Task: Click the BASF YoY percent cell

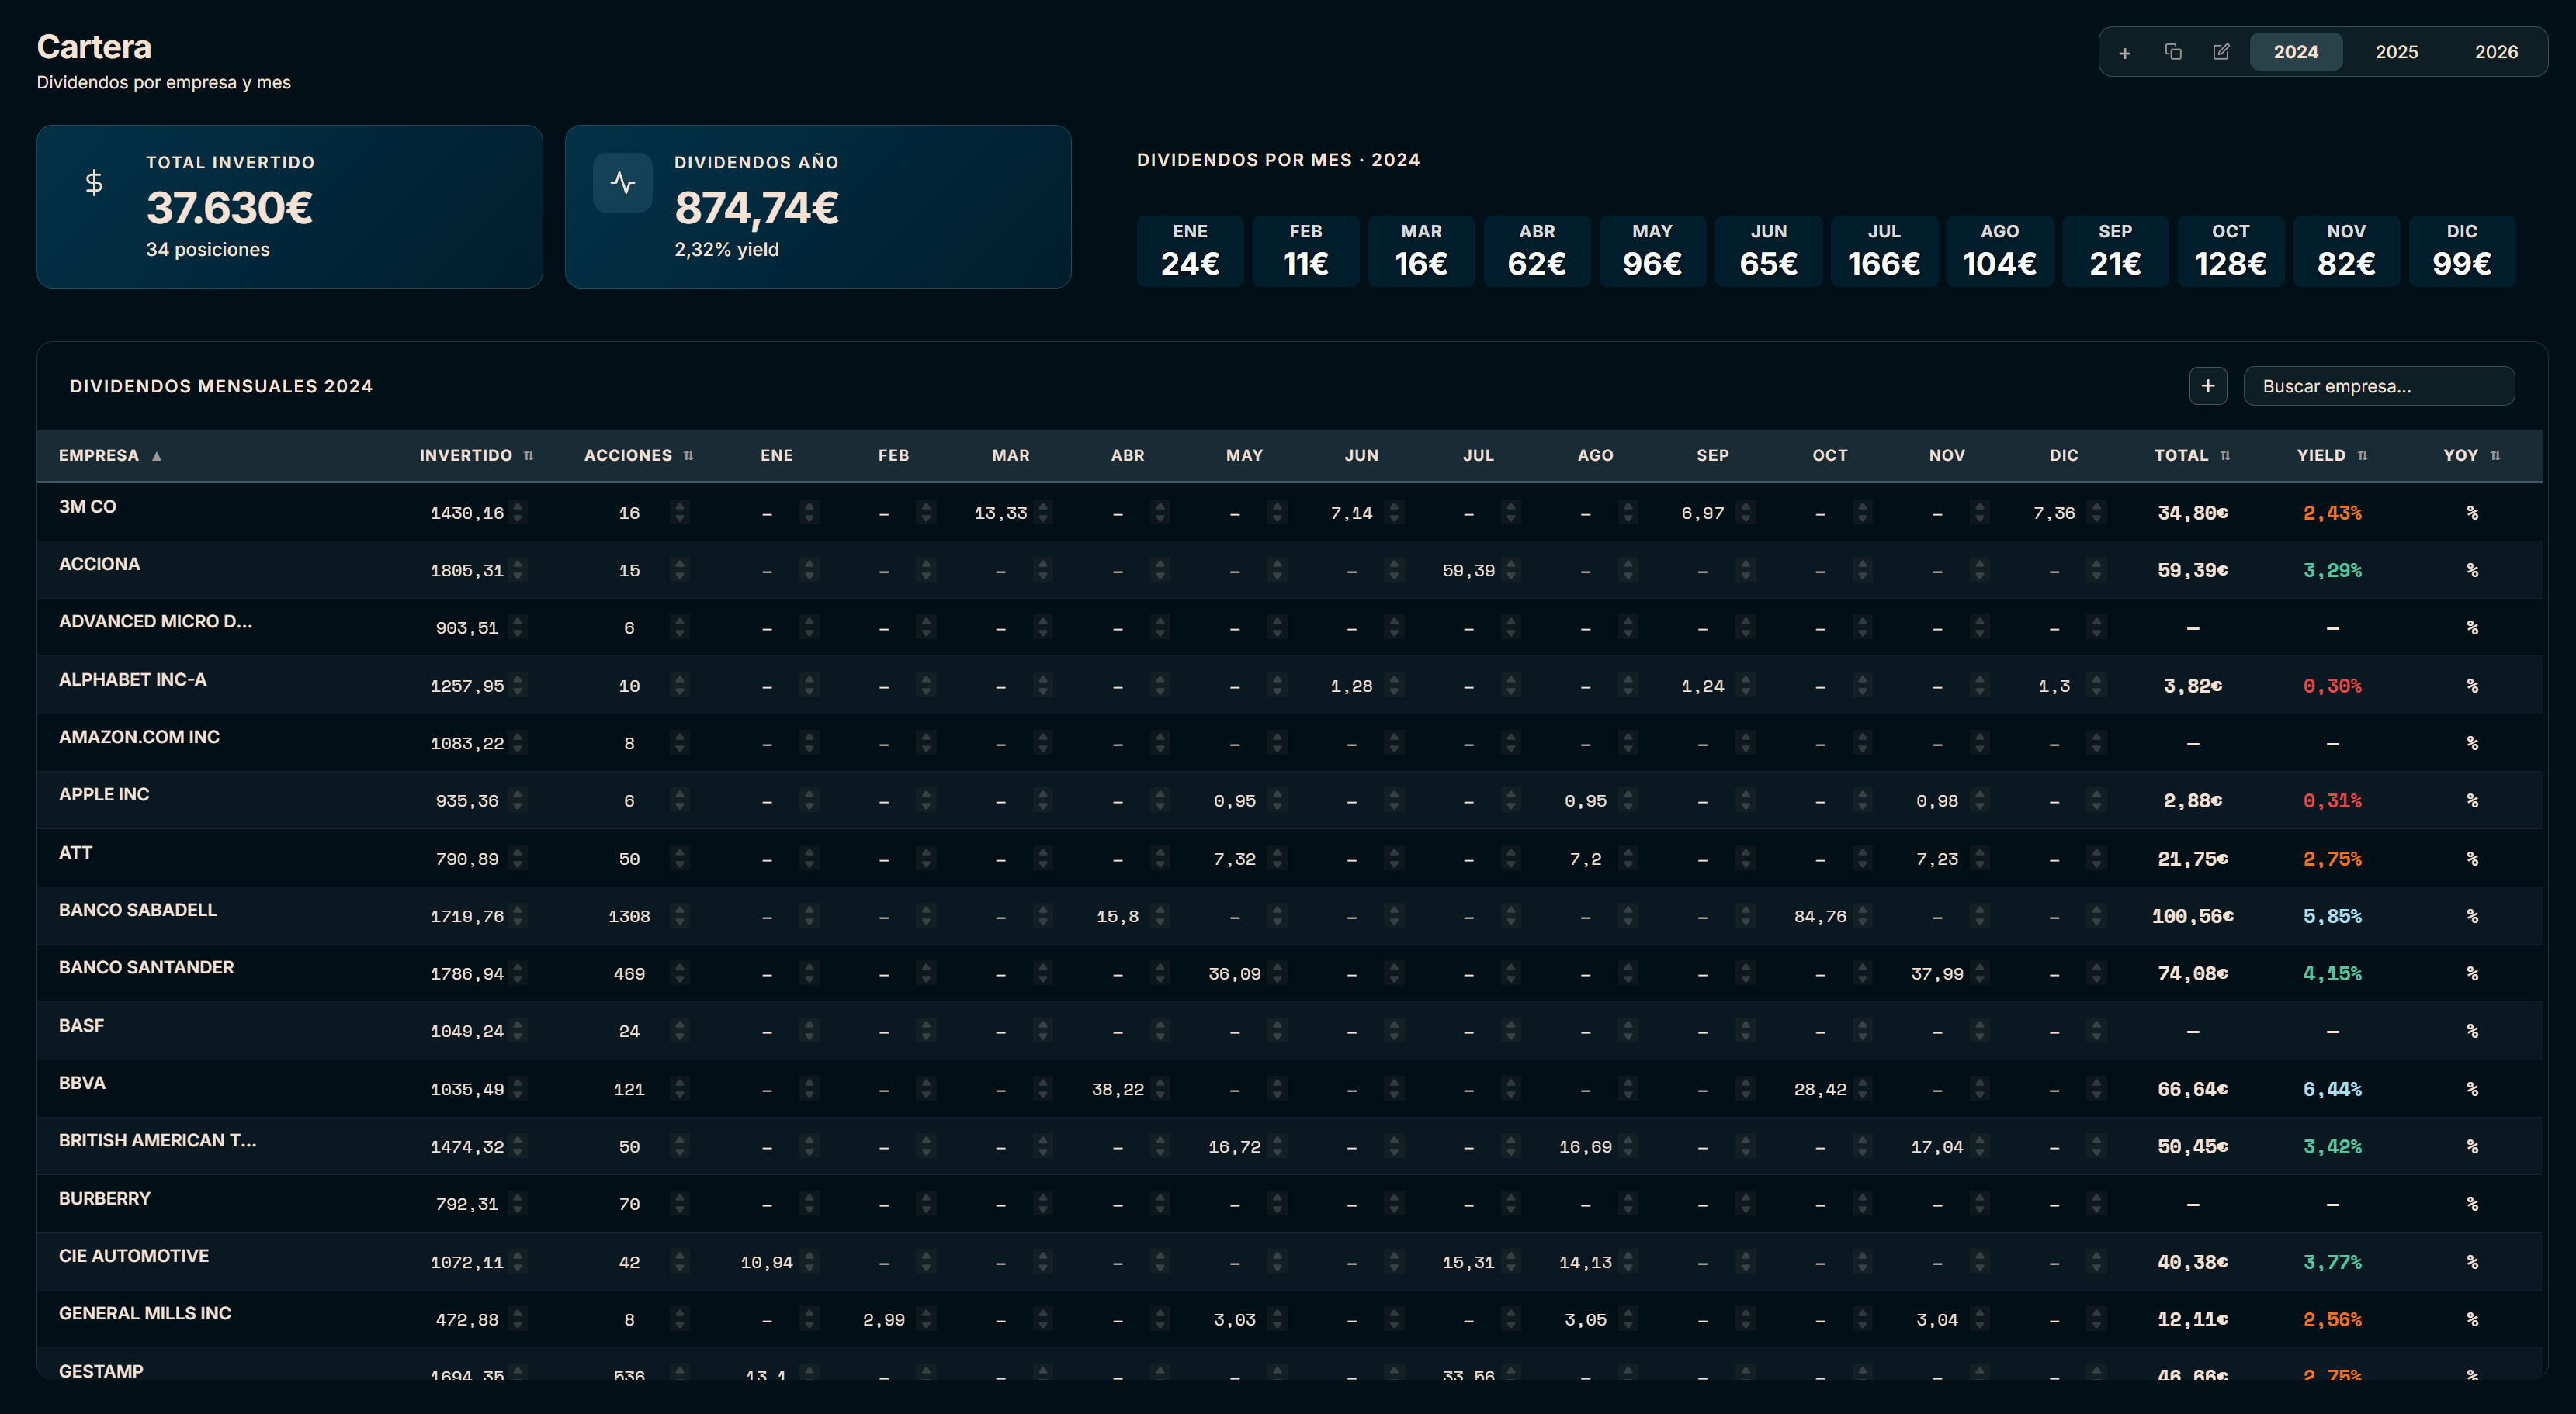Action: coord(2472,1032)
